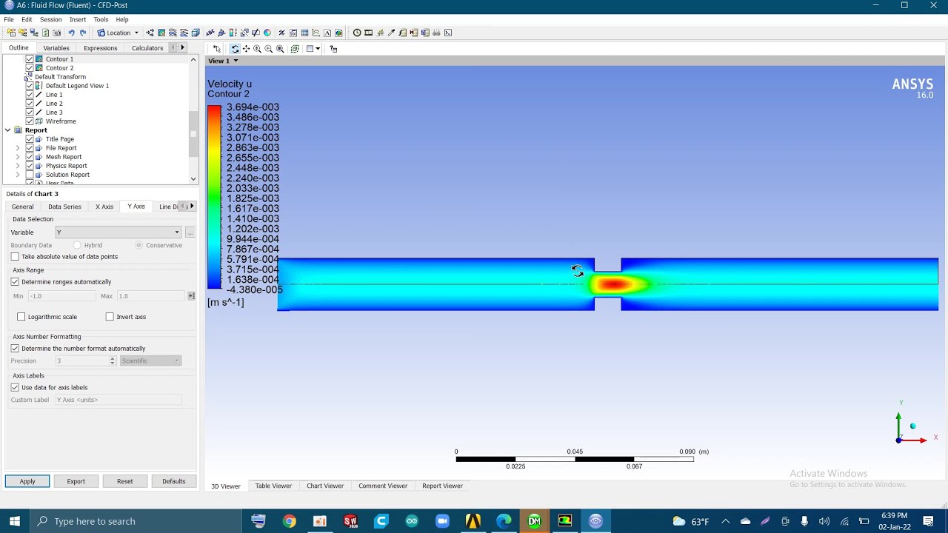Click the ANSYS CFD-Post taskbar icon
The image size is (948, 533).
pos(595,521)
